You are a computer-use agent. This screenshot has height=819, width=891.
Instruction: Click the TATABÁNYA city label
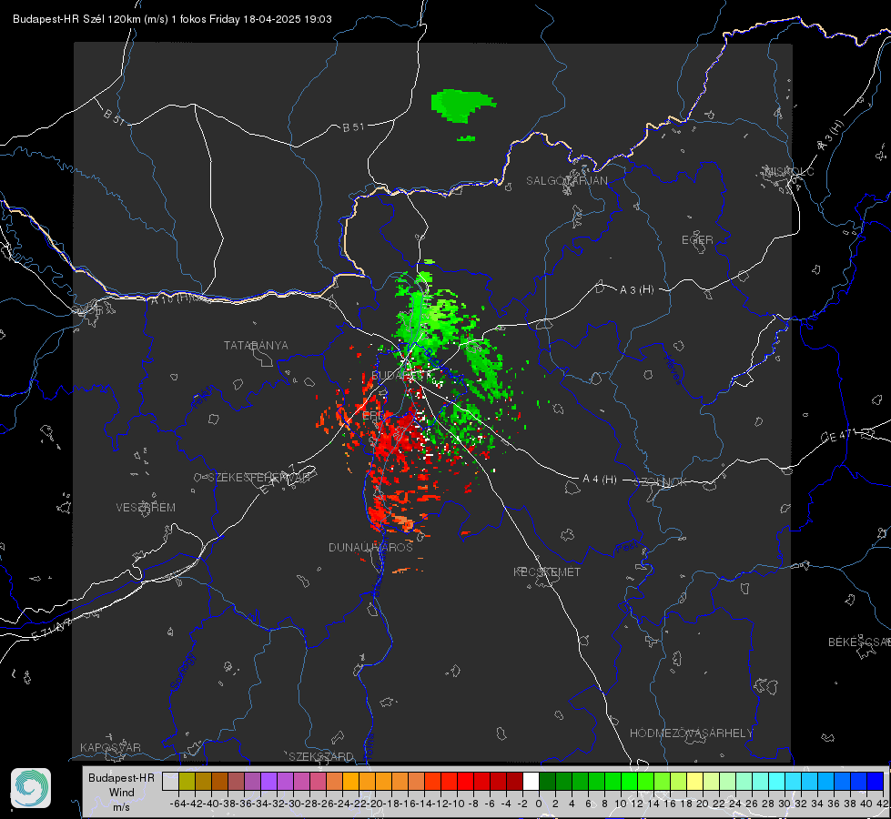pyautogui.click(x=256, y=345)
